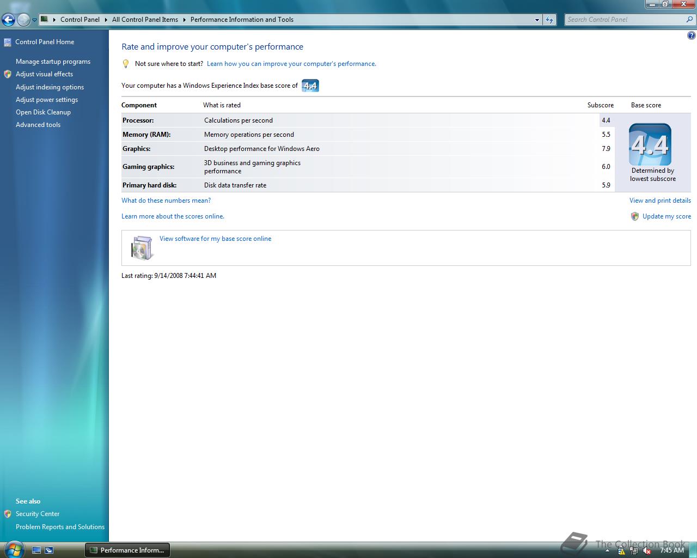Click the 7:45 AM taskbar clock
Image resolution: width=697 pixels, height=558 pixels.
coord(671,550)
